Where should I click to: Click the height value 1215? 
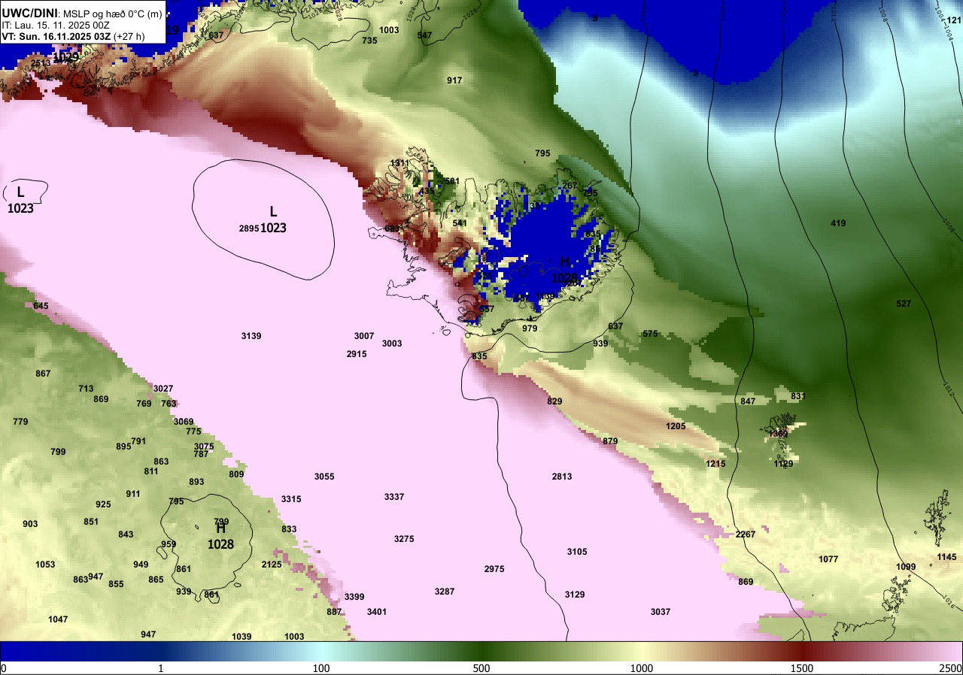coord(716,464)
